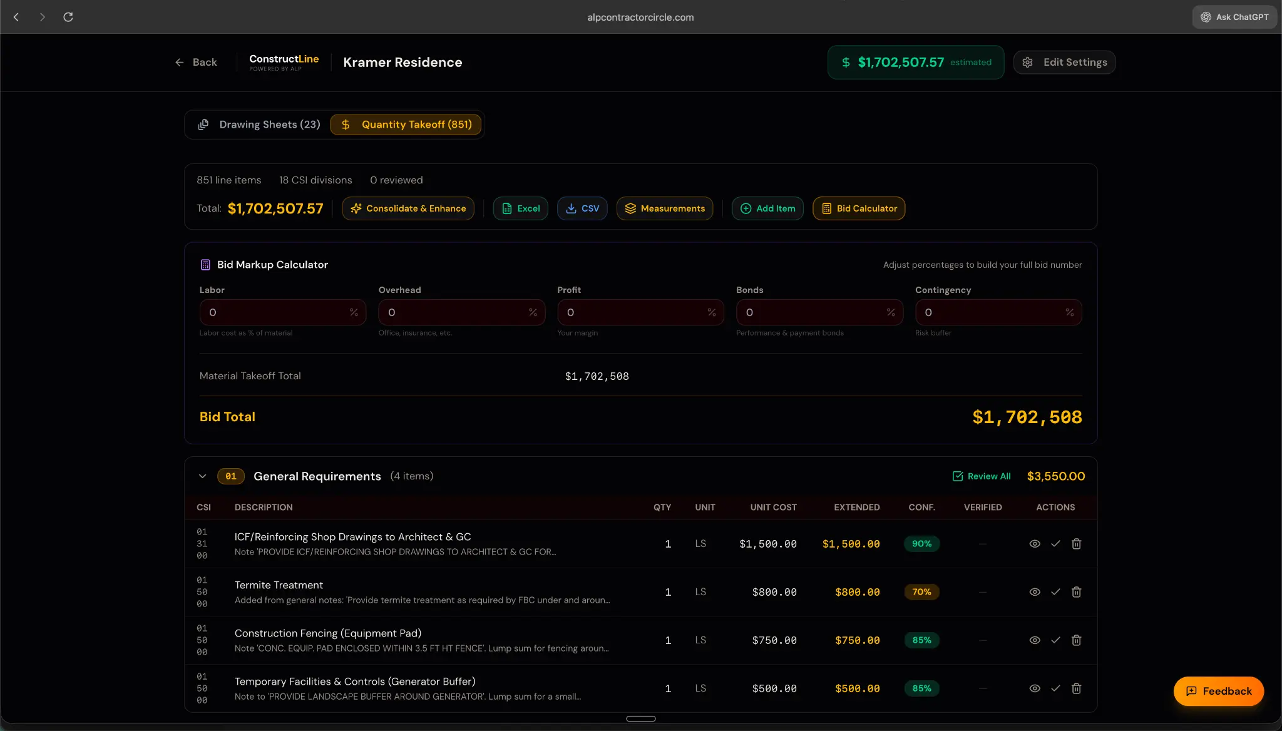
Task: Switch to Drawing Sheets (23) tab
Action: tap(259, 125)
